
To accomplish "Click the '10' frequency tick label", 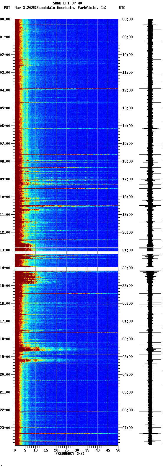I will click(35, 450).
